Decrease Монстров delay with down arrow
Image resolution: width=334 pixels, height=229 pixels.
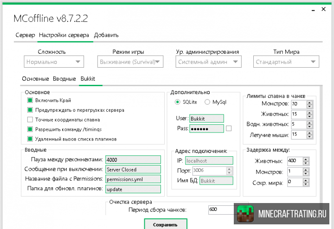tap(306, 174)
